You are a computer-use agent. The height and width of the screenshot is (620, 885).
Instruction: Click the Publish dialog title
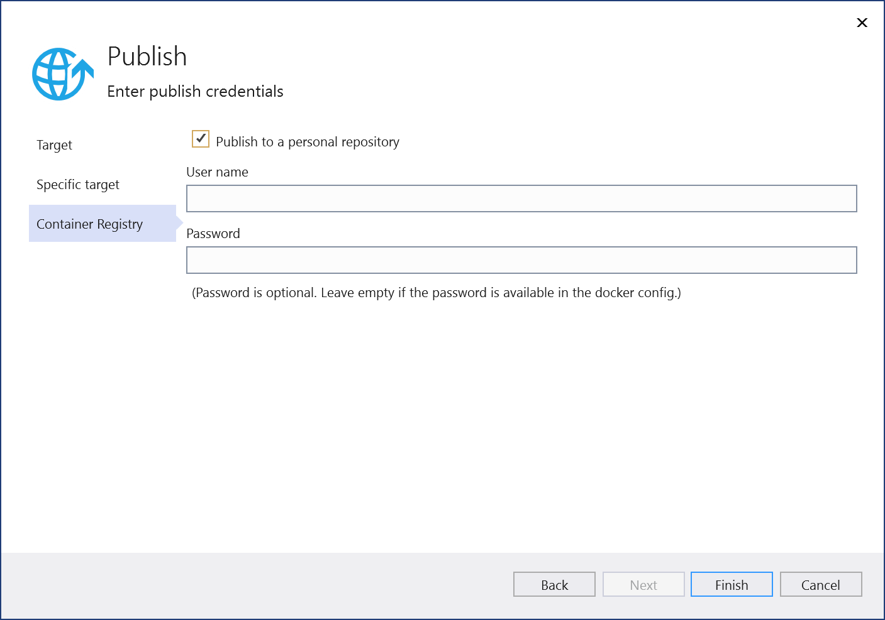147,56
